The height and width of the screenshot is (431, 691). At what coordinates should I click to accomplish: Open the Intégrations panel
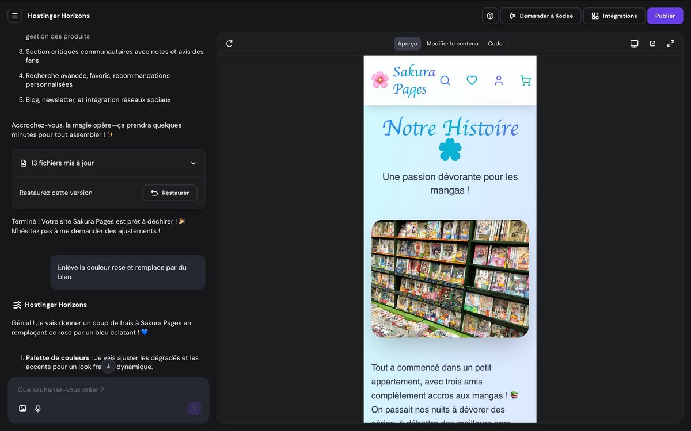pyautogui.click(x=614, y=16)
